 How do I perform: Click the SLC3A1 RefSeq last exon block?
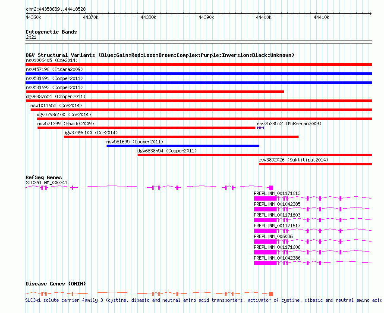pos(271,188)
